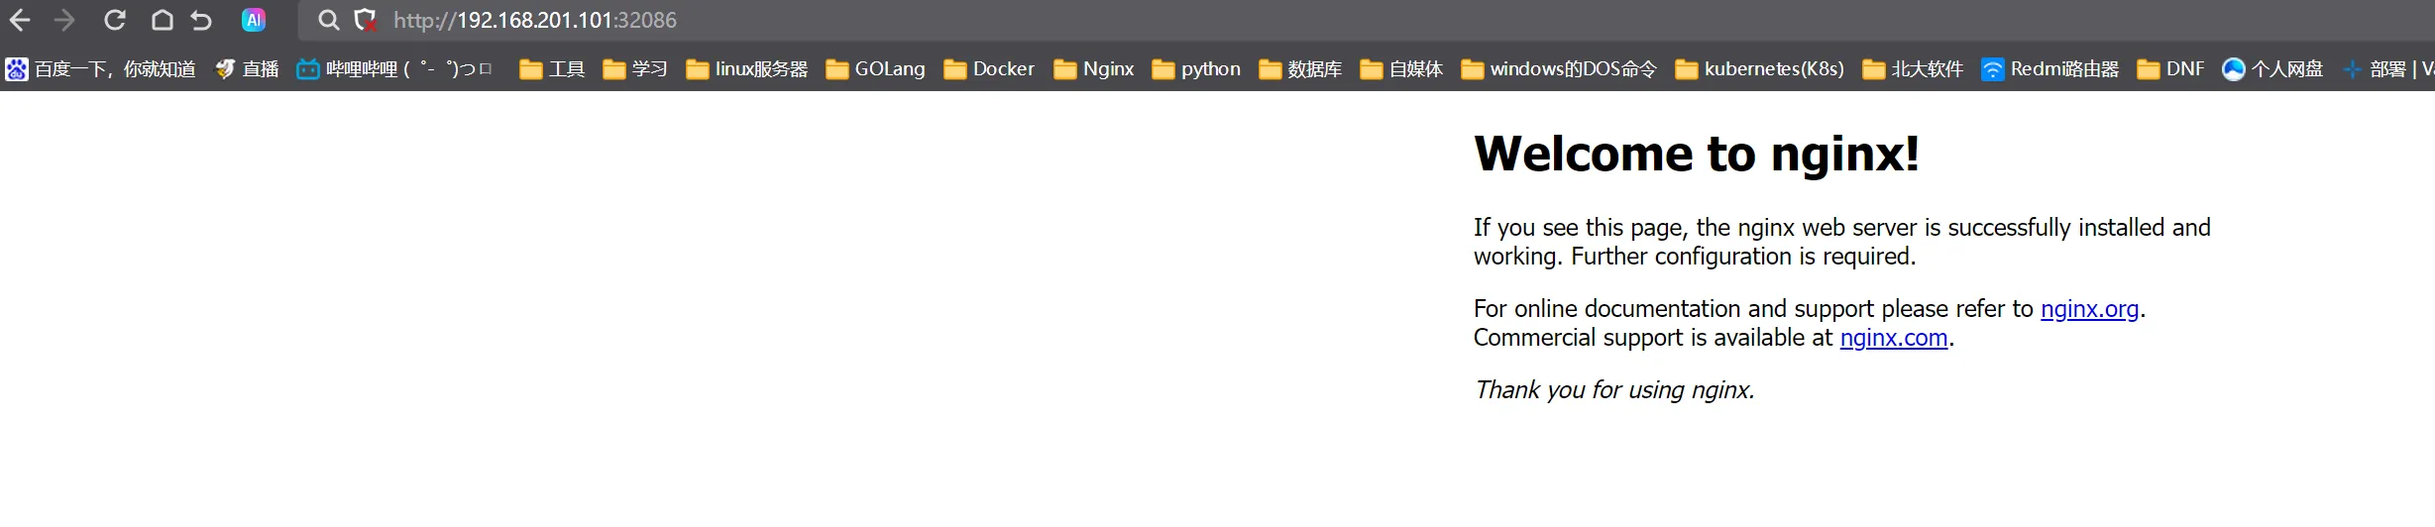Expand the linux服务器 bookmark folder
This screenshot has height=527, width=2435.
click(747, 69)
